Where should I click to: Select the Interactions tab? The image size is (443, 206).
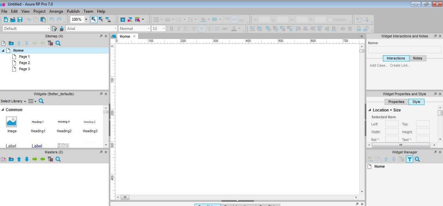(396, 58)
